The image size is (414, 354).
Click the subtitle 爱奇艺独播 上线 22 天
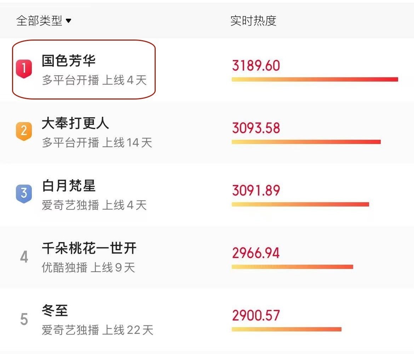point(97,330)
